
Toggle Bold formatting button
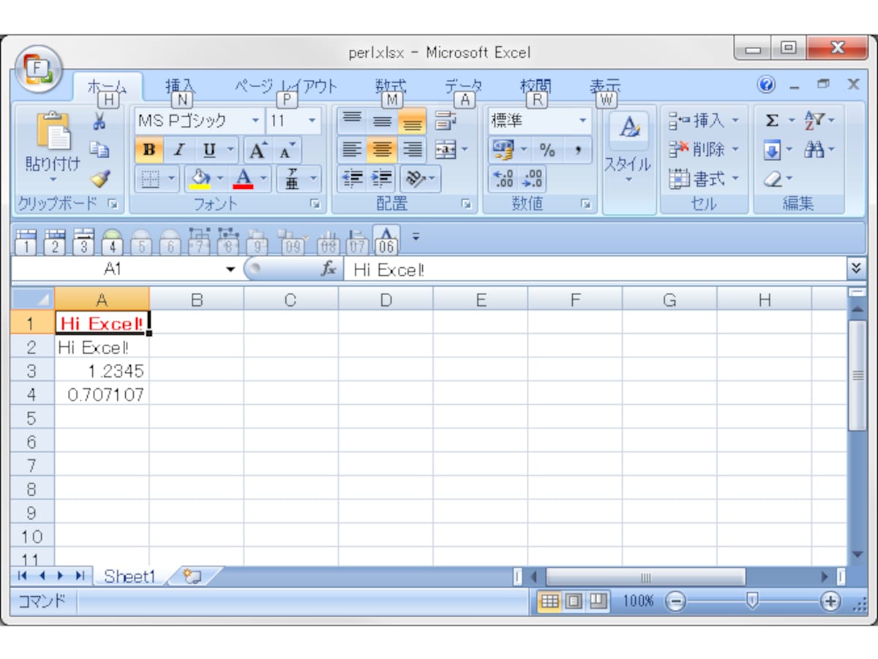coord(149,150)
